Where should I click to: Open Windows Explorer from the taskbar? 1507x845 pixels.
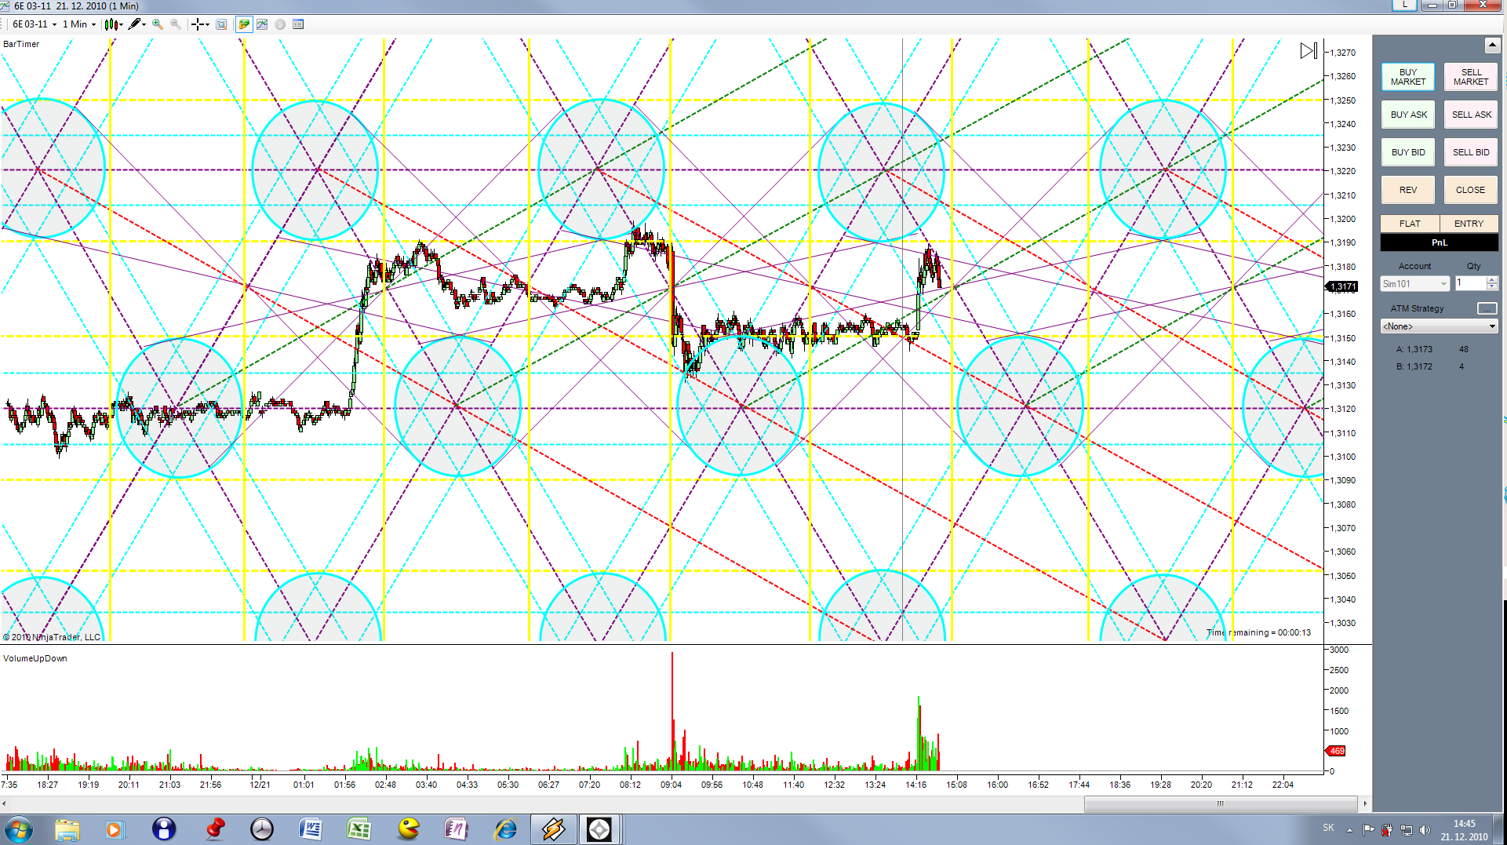[x=67, y=829]
